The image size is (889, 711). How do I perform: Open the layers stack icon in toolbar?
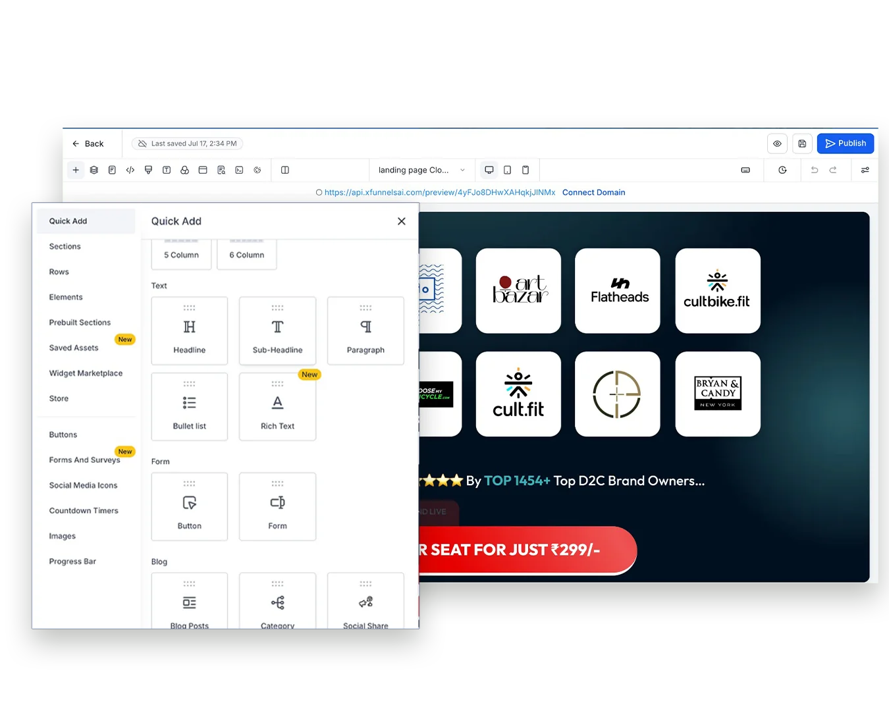pos(94,170)
